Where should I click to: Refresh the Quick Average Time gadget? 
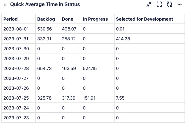169,4
